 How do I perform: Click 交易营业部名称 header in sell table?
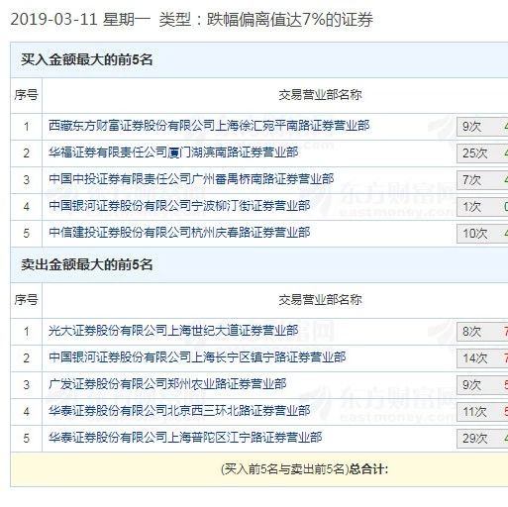[x=320, y=300]
